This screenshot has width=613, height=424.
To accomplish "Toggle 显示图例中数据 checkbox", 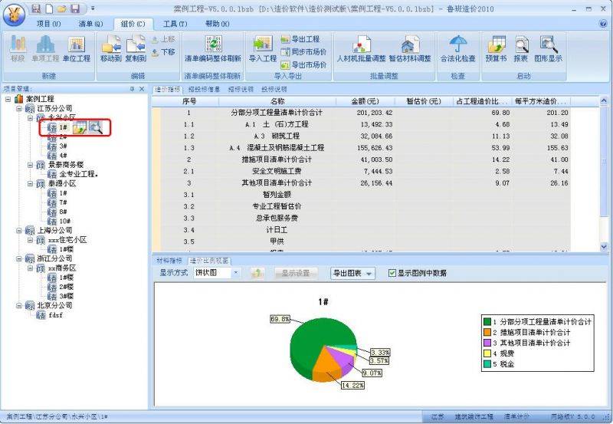I will [x=392, y=273].
